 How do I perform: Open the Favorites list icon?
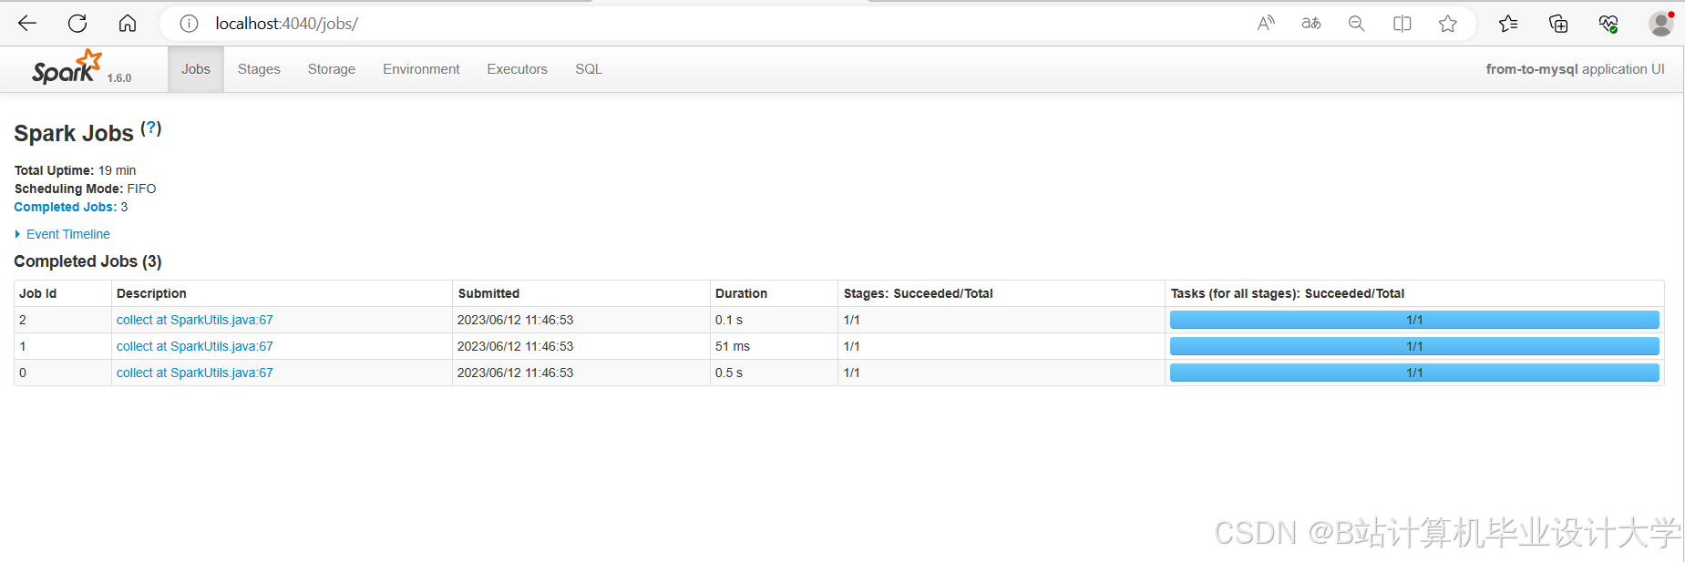click(1508, 24)
